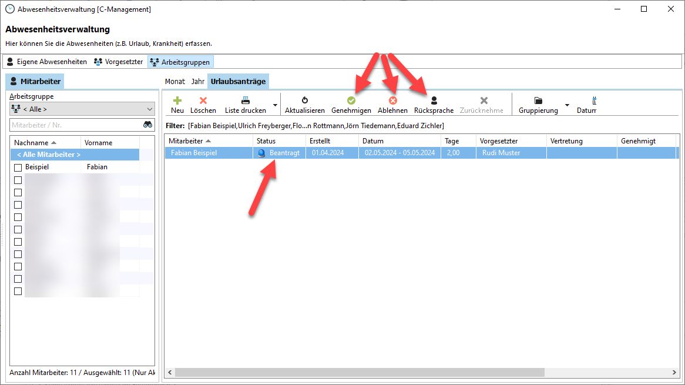This screenshot has height=385, width=685.
Task: Reject request with Ablehnen icon
Action: point(392,101)
